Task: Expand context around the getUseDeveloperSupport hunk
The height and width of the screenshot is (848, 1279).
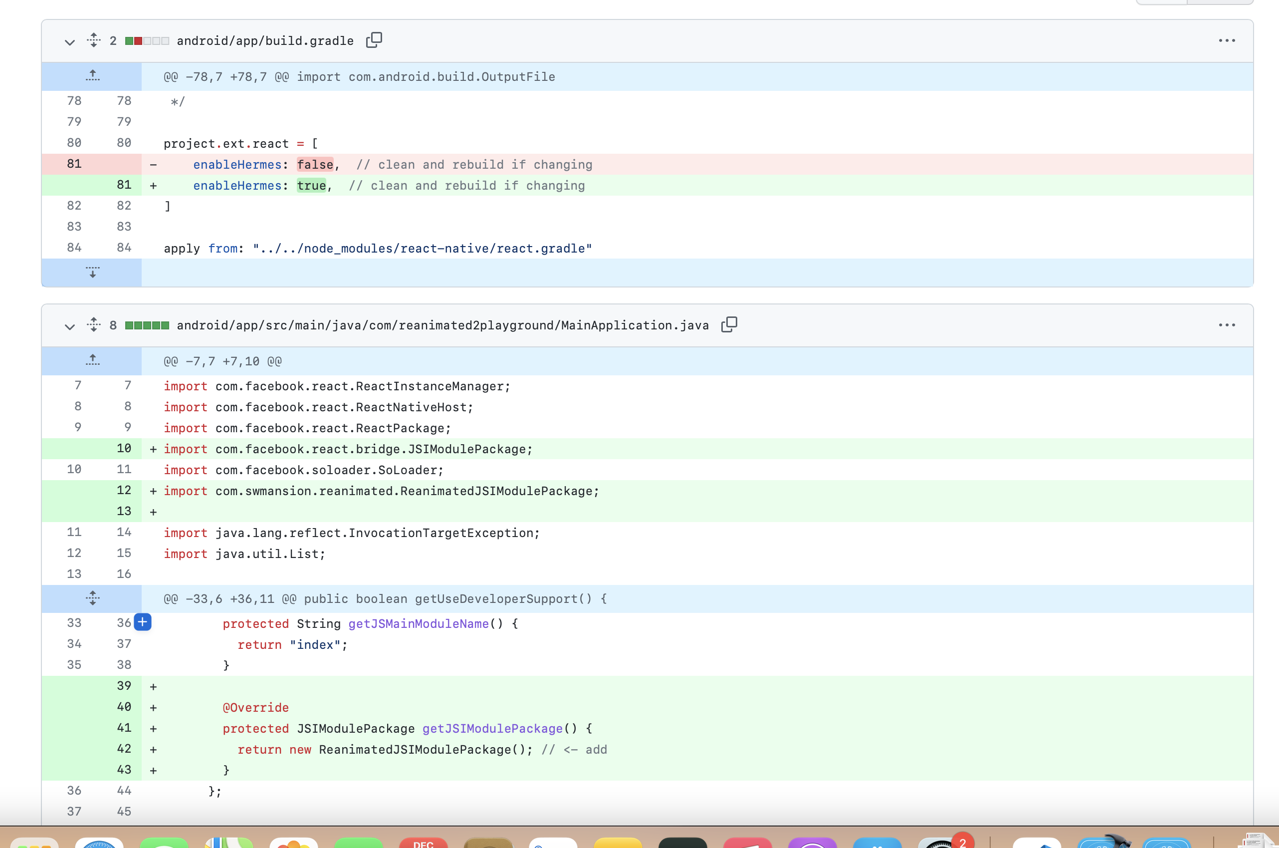Action: pos(92,598)
